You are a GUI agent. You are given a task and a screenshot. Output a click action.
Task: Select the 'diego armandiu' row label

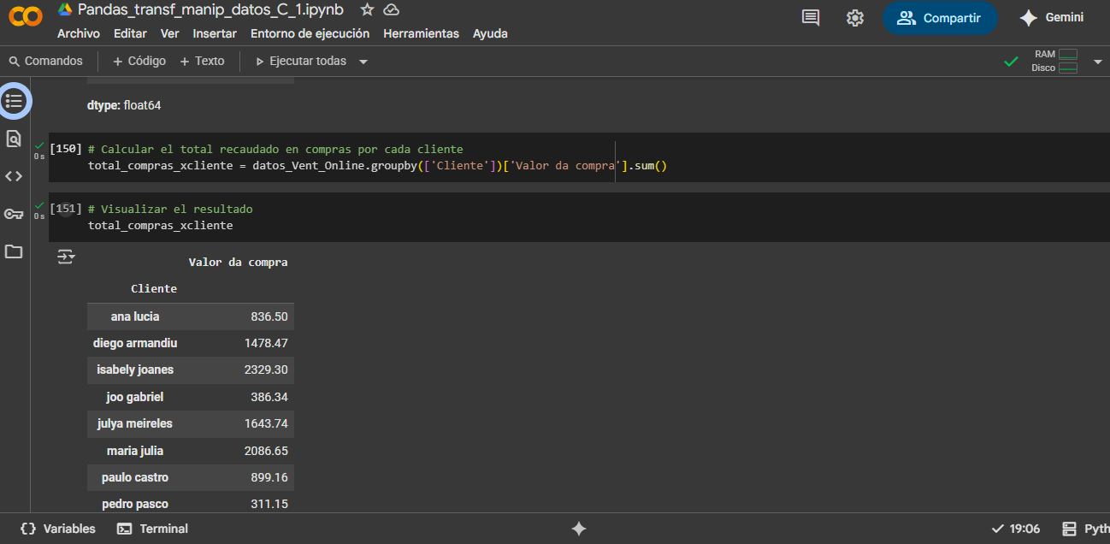point(135,343)
